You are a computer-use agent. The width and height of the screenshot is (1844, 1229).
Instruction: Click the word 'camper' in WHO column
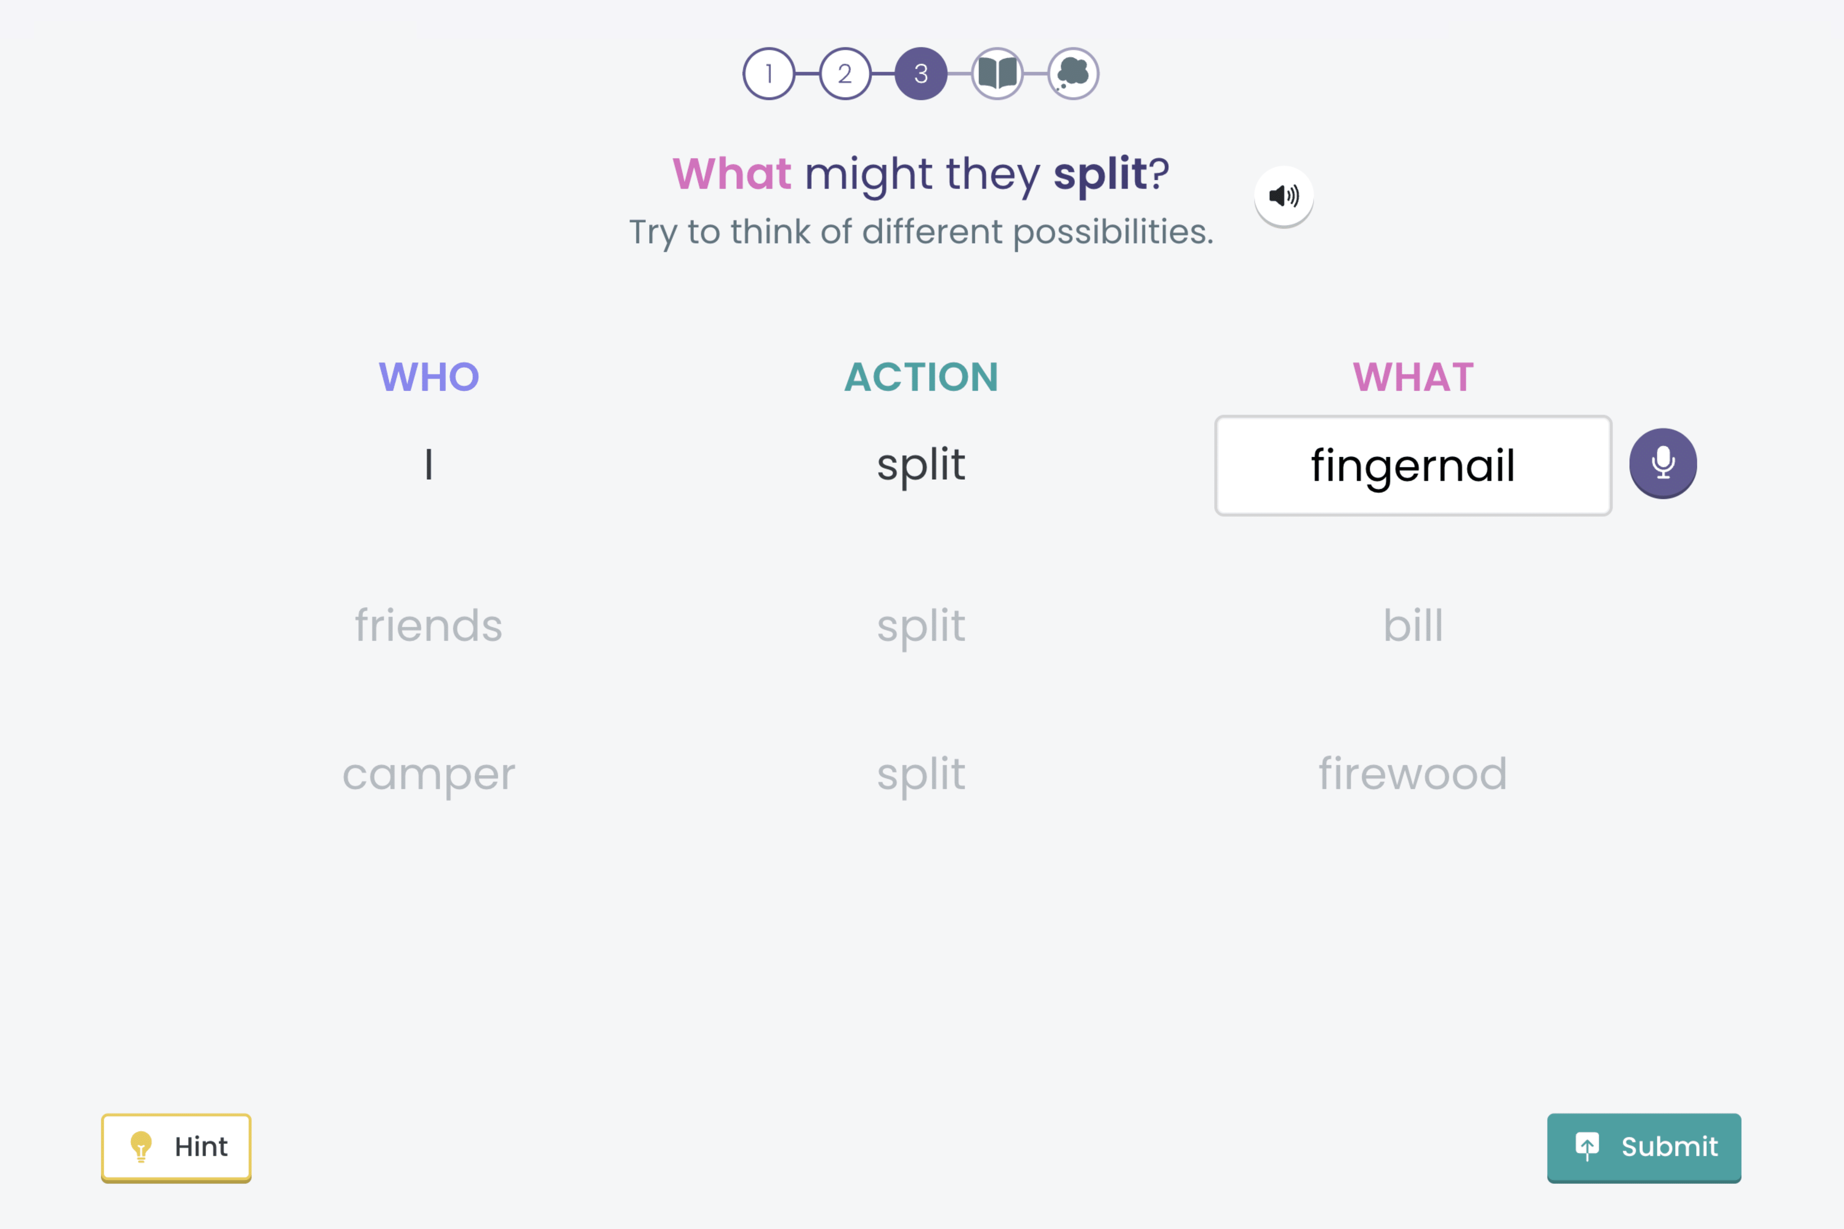pyautogui.click(x=429, y=775)
